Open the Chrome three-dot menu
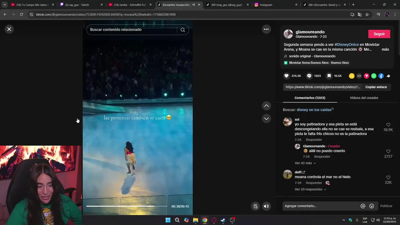The image size is (400, 225). click(395, 14)
